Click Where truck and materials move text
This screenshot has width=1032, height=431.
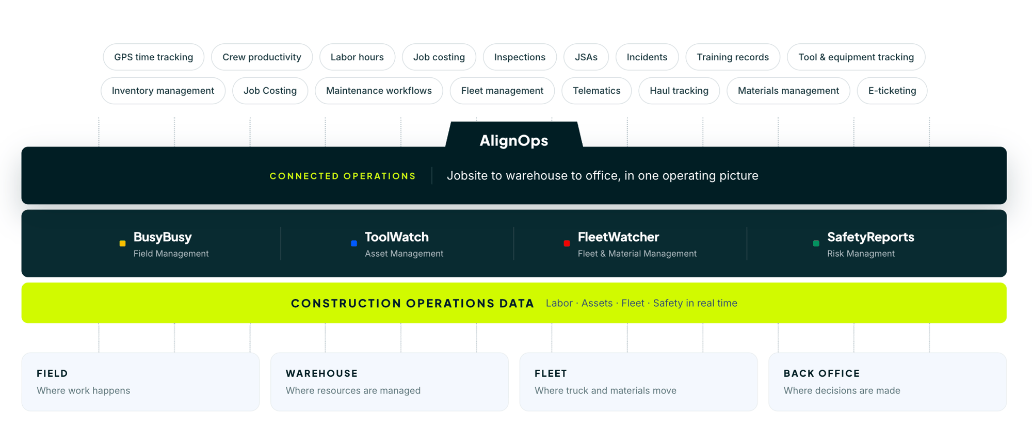tap(605, 391)
